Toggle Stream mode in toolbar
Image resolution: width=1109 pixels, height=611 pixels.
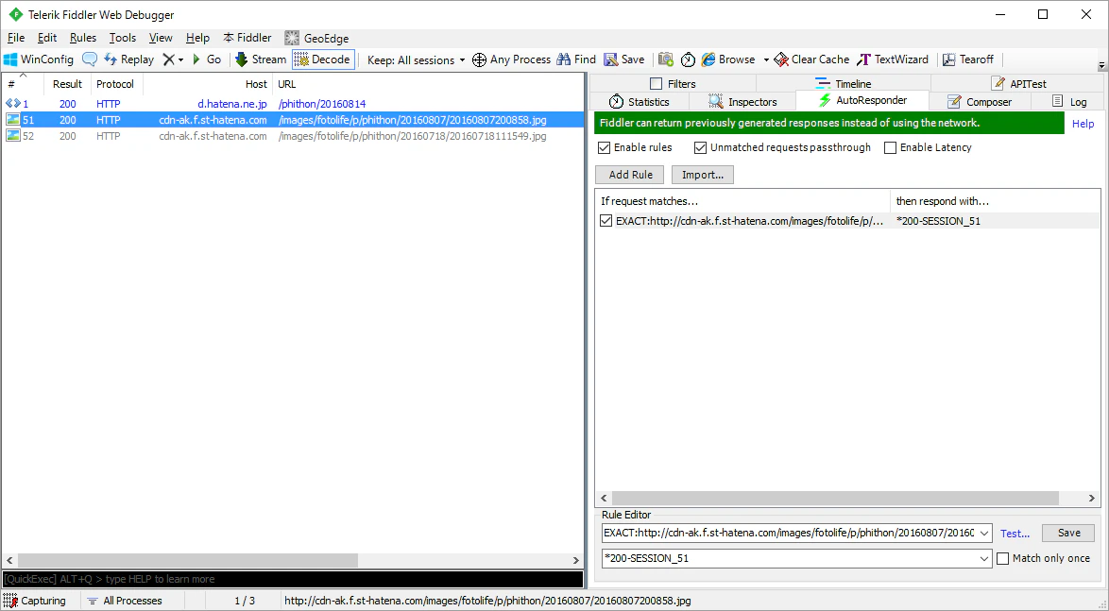click(x=261, y=59)
